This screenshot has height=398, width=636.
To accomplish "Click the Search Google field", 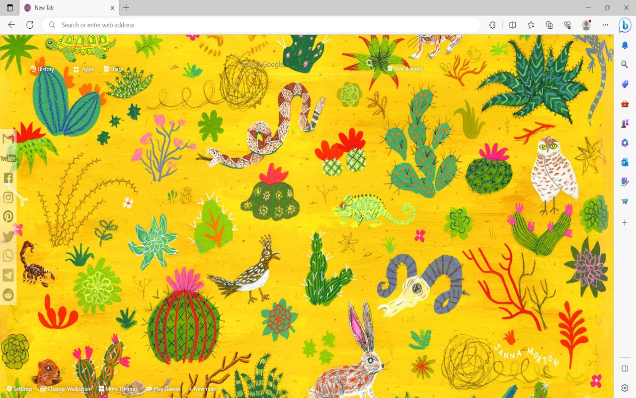I will (303, 64).
